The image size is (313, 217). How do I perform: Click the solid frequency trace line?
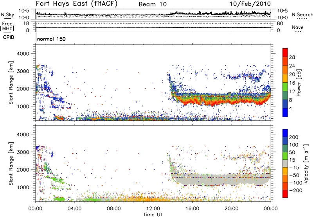[153, 27]
